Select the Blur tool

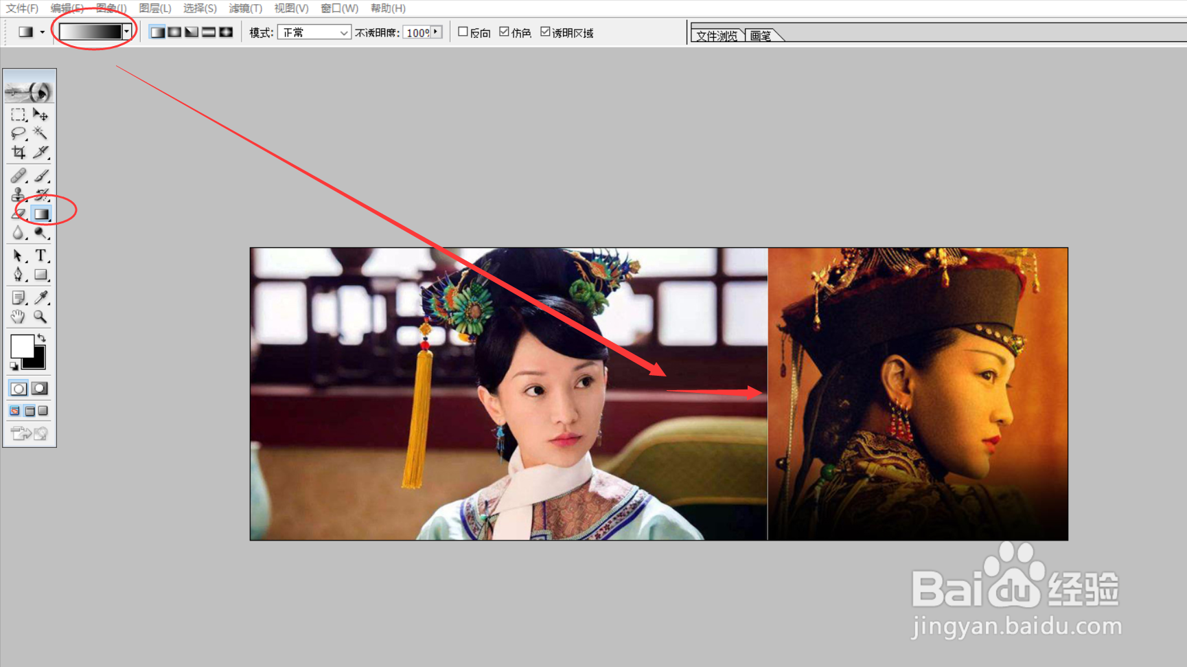coord(19,233)
